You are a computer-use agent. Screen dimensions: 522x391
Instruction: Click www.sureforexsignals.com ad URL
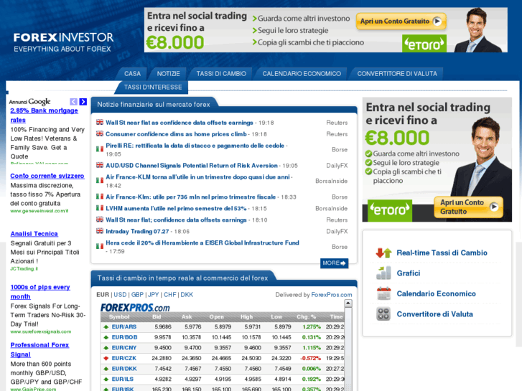point(41,331)
